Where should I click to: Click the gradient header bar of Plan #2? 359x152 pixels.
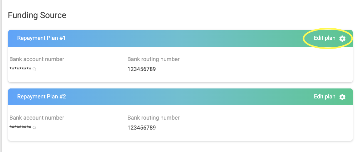tap(188, 97)
